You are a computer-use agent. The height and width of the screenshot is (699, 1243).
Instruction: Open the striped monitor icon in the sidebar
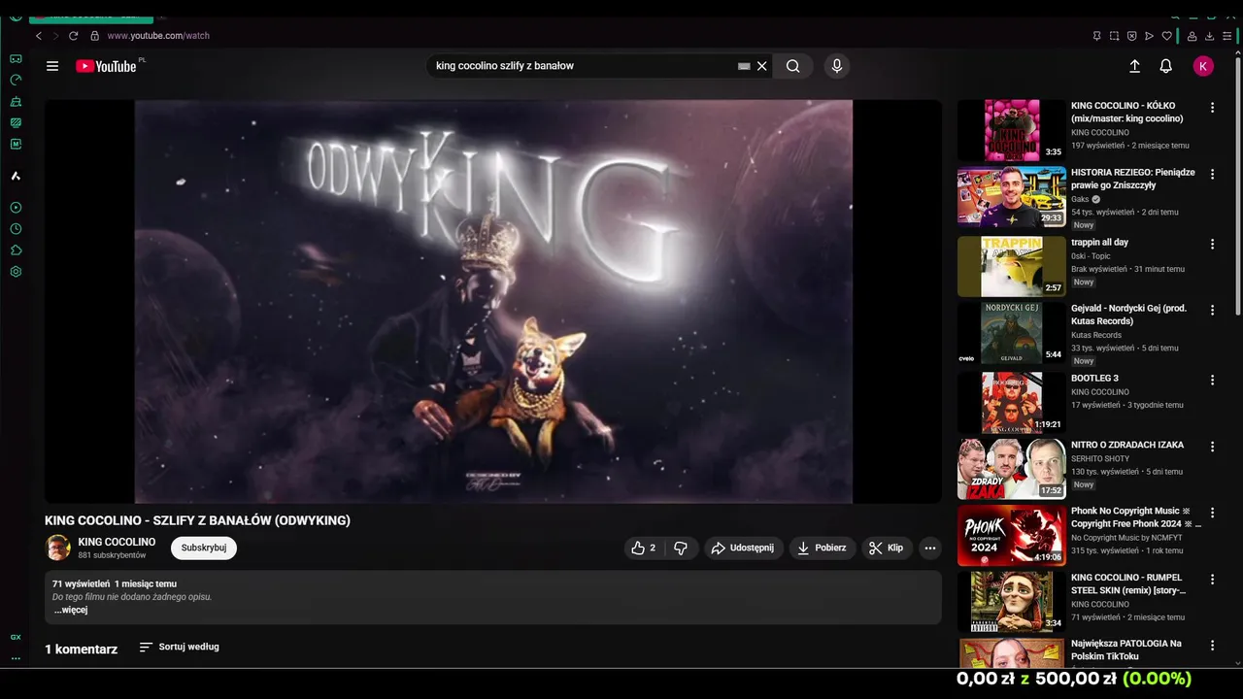coord(16,122)
